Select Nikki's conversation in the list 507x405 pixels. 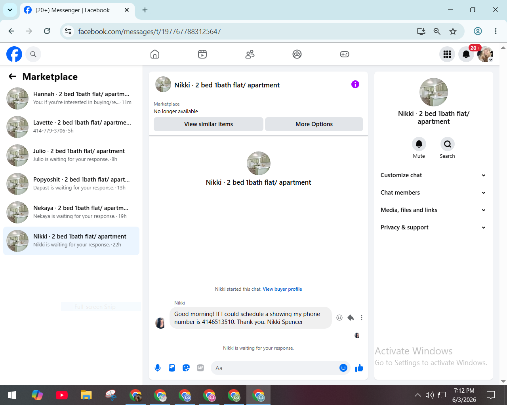point(71,241)
